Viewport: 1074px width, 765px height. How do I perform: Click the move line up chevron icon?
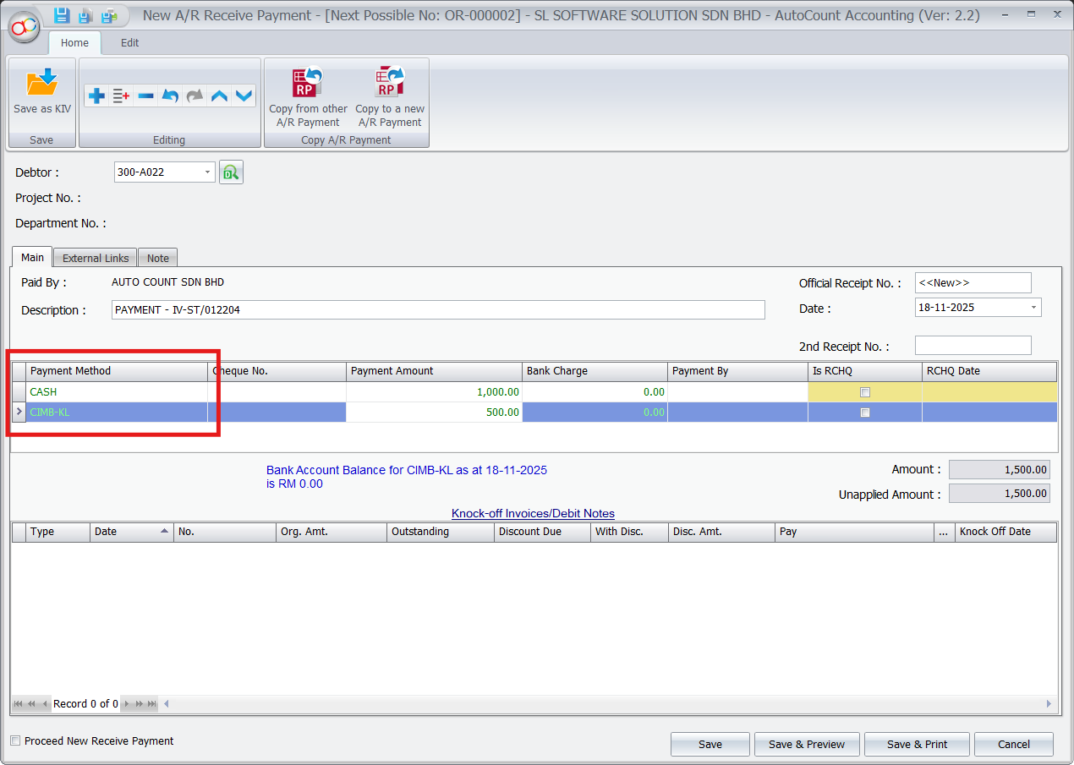pos(219,96)
